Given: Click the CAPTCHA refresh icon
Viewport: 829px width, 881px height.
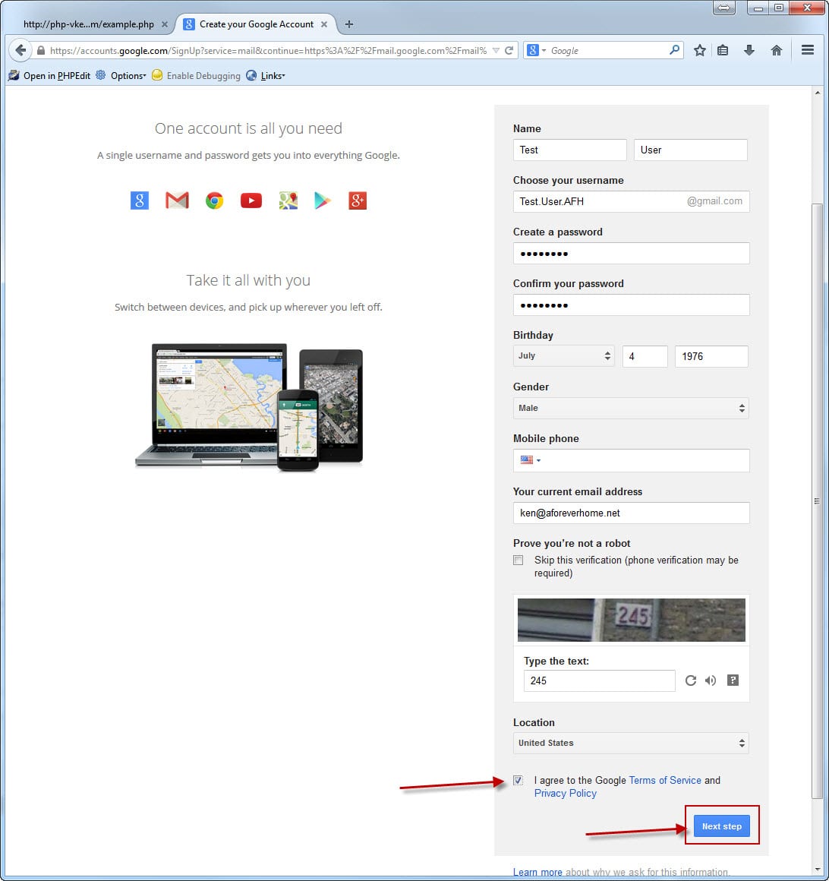Looking at the screenshot, I should (x=691, y=680).
